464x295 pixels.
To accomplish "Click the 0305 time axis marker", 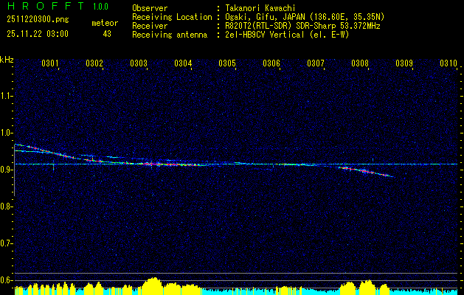I will click(227, 63).
